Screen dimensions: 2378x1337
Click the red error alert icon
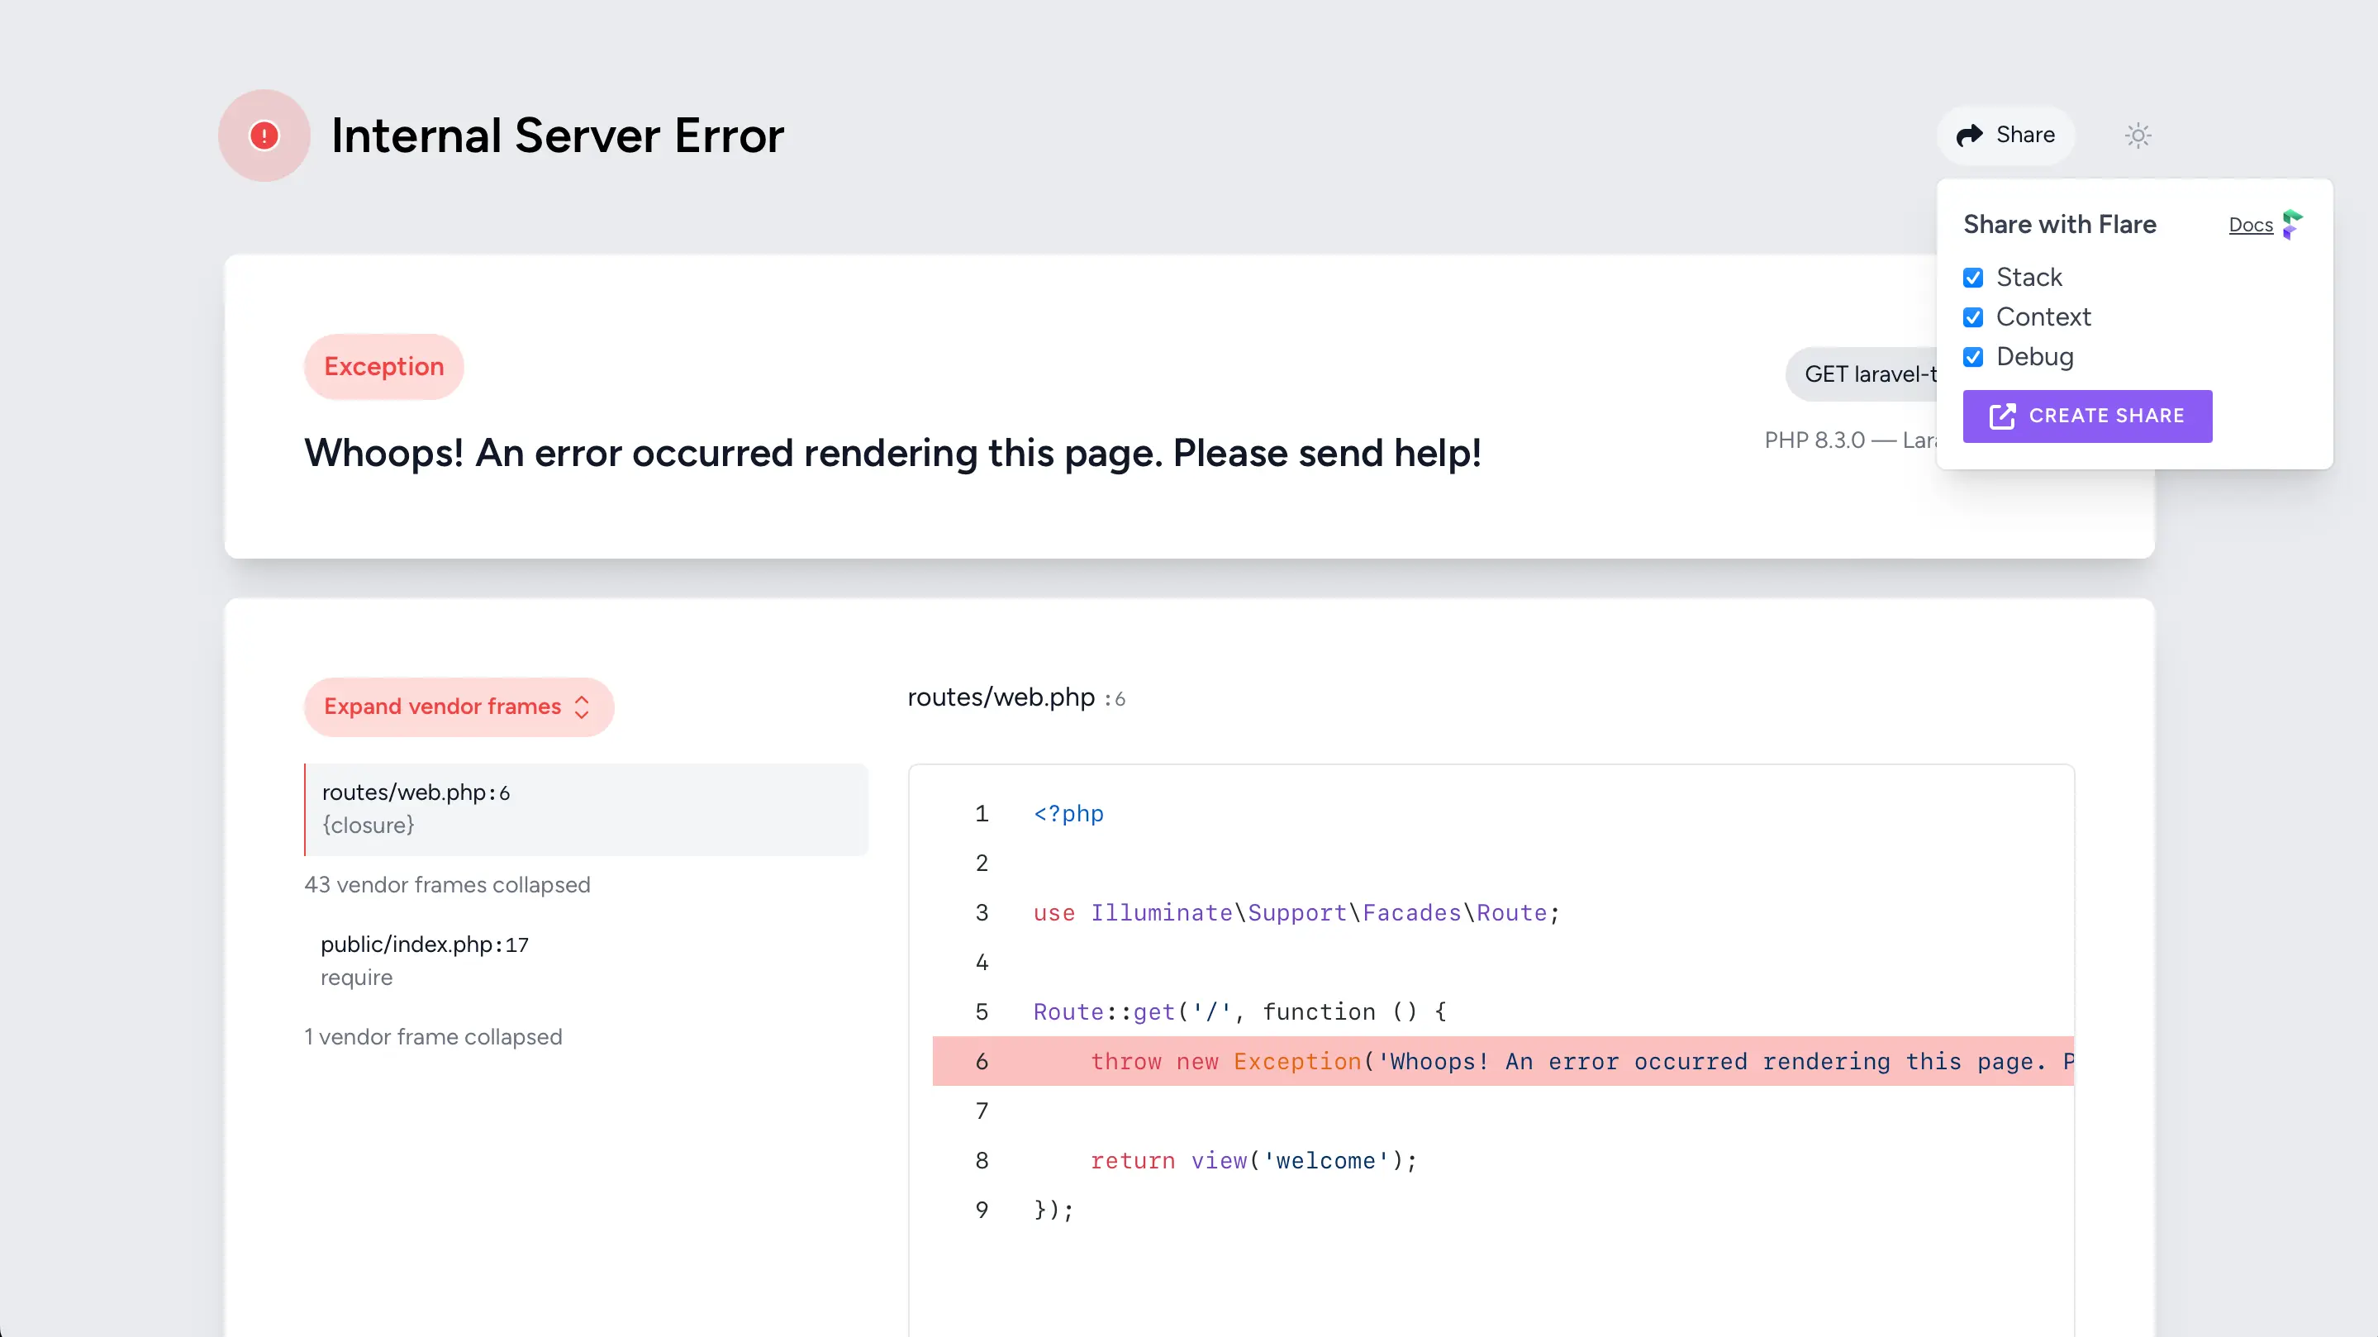tap(264, 136)
